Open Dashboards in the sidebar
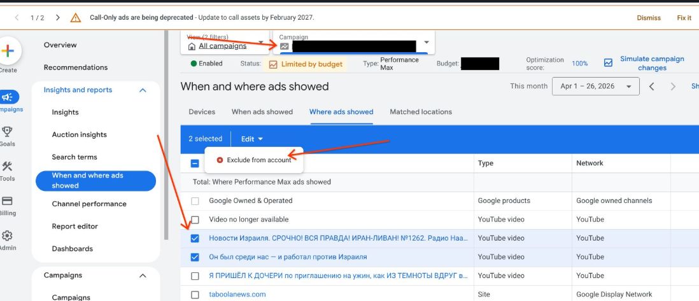The image size is (699, 301). [x=72, y=249]
